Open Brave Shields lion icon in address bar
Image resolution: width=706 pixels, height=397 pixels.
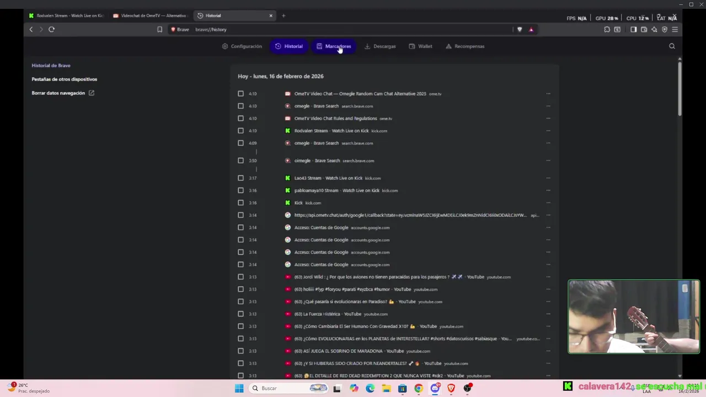coord(520,29)
